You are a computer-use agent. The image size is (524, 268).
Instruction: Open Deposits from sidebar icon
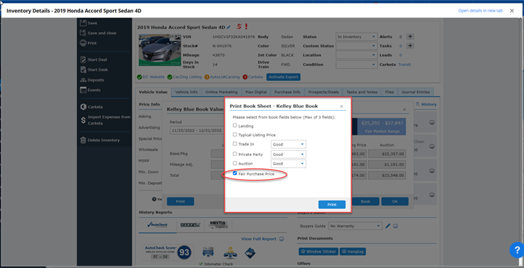point(84,80)
